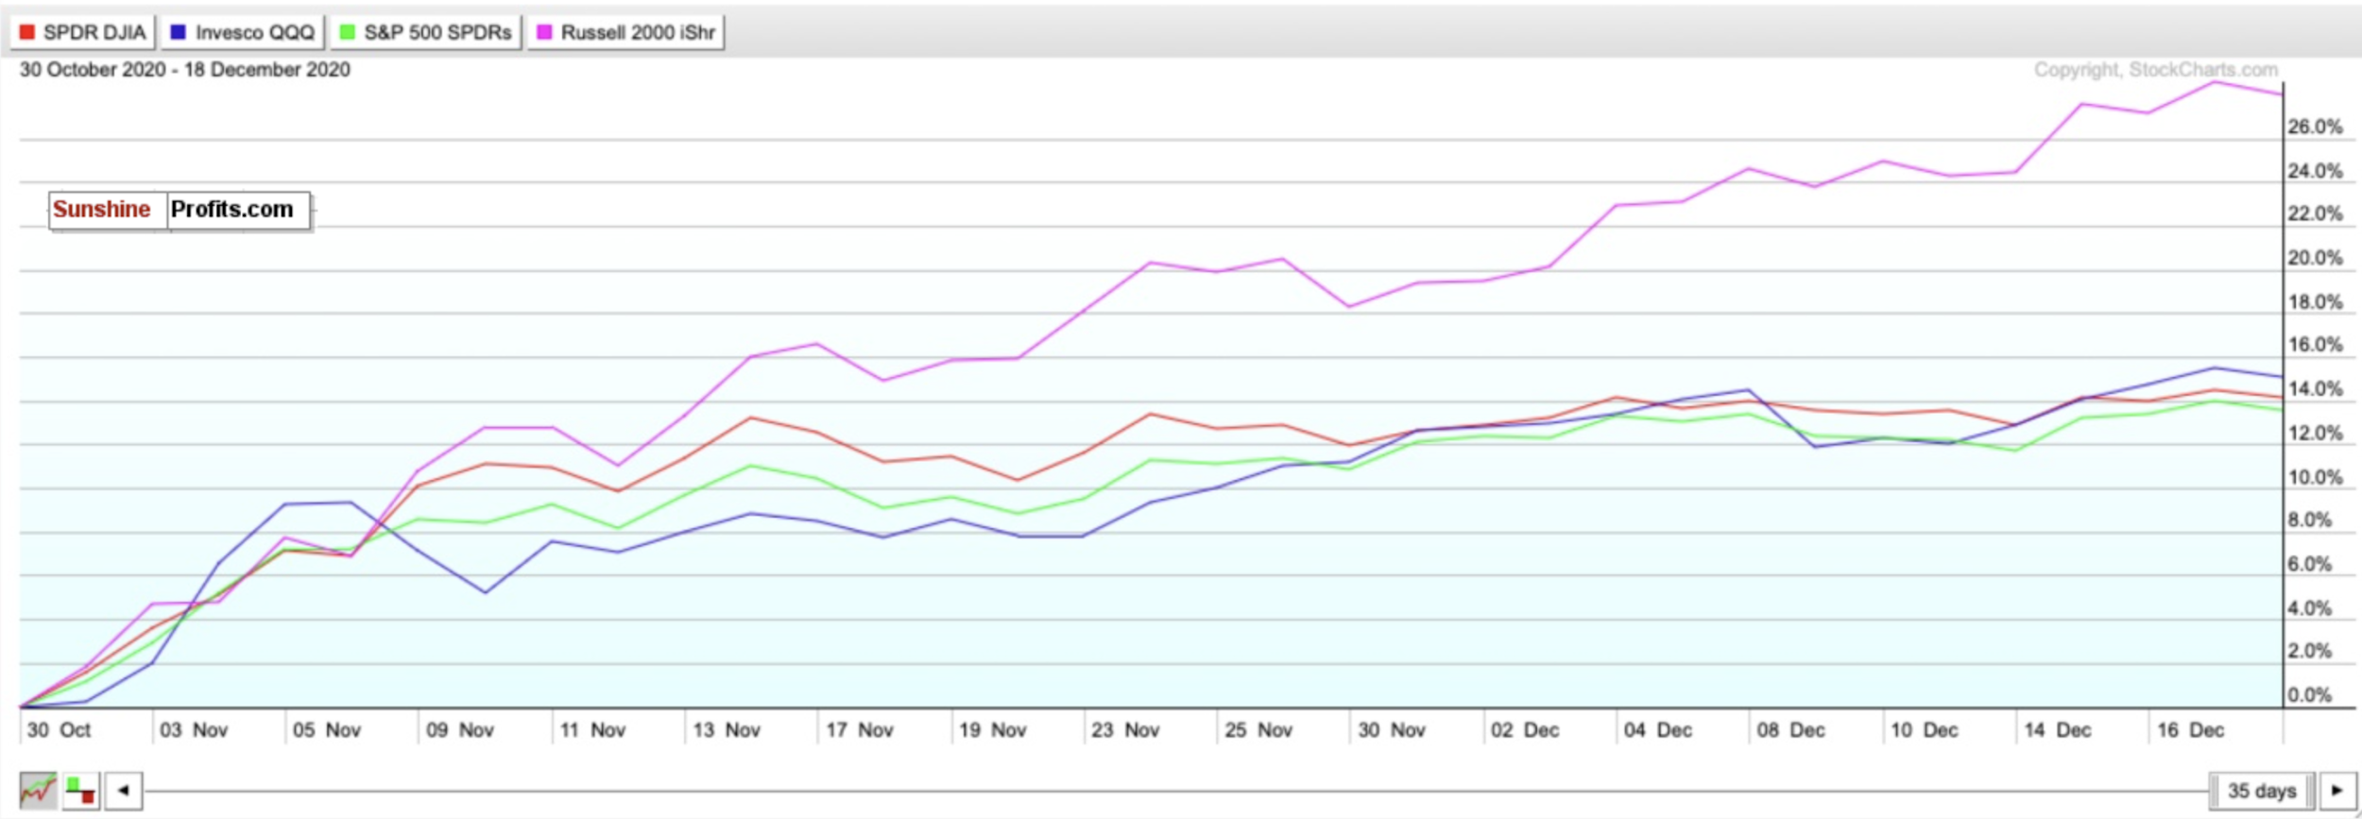Click the 30 Oct date axis label
Image resolution: width=2362 pixels, height=819 pixels.
click(59, 730)
